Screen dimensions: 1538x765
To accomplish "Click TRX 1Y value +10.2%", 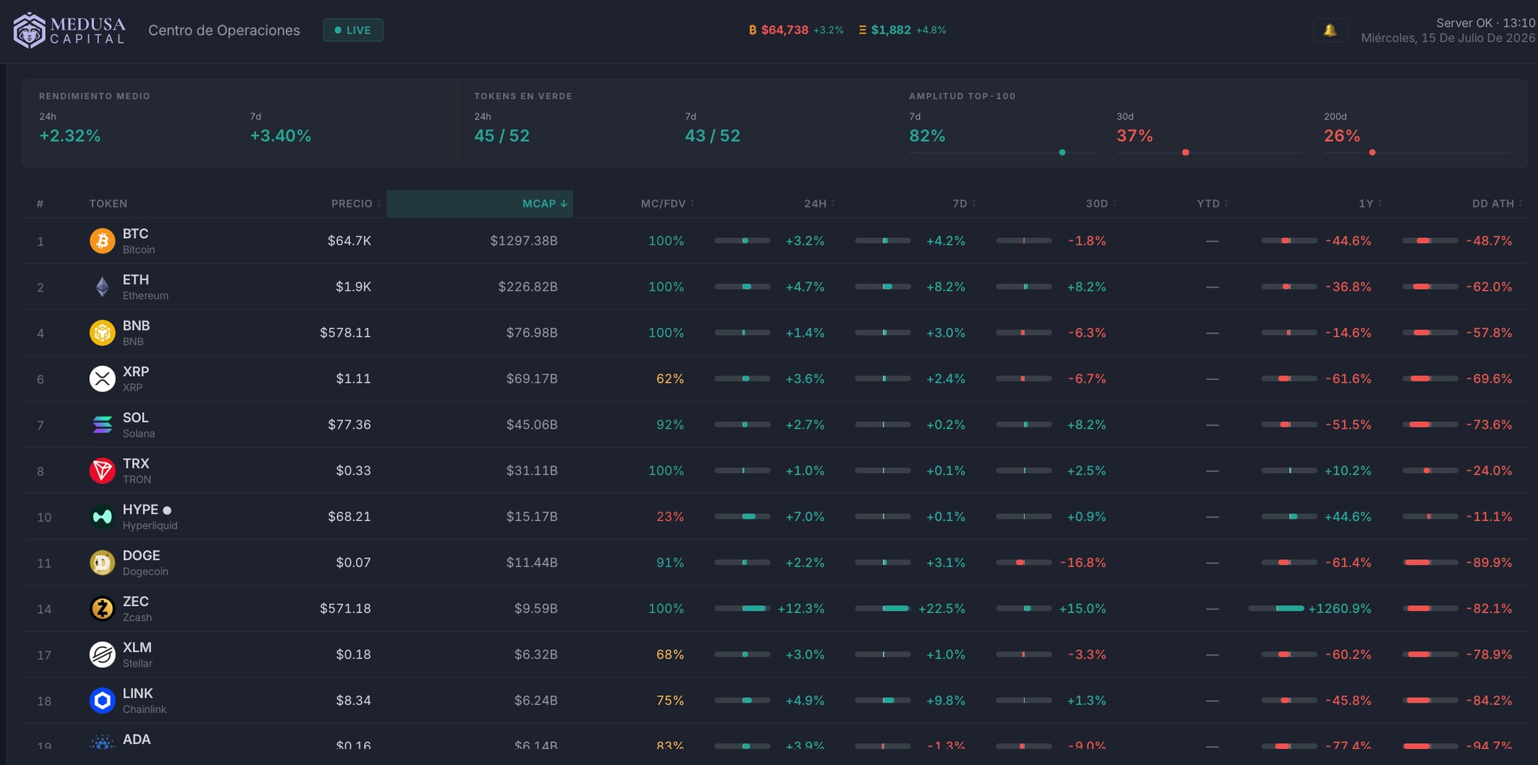I will 1347,471.
